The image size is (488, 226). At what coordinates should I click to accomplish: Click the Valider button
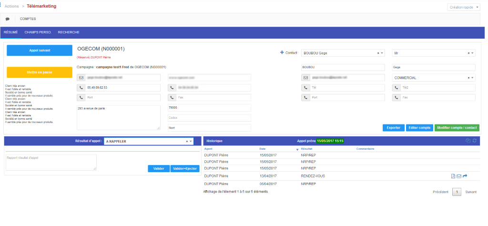point(159,168)
